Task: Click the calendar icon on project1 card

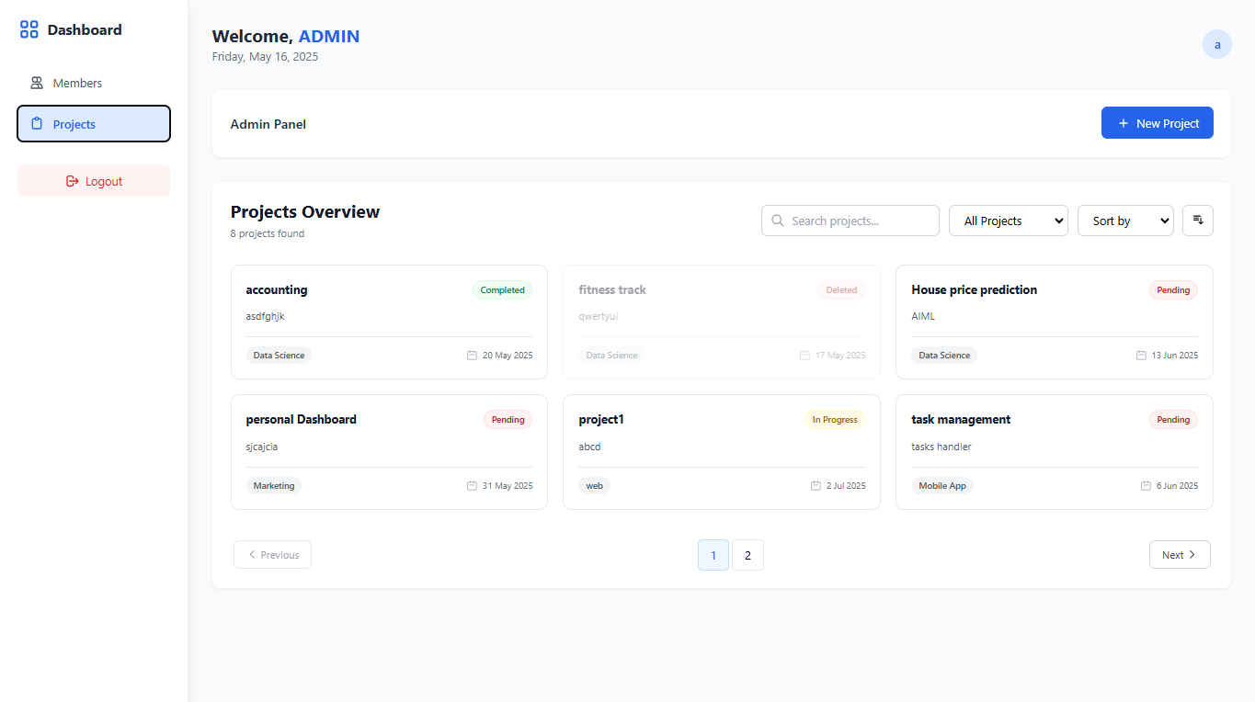Action: (816, 486)
